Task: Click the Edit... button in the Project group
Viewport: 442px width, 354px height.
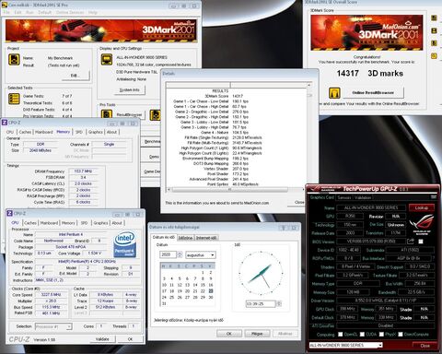Action: click(76, 76)
